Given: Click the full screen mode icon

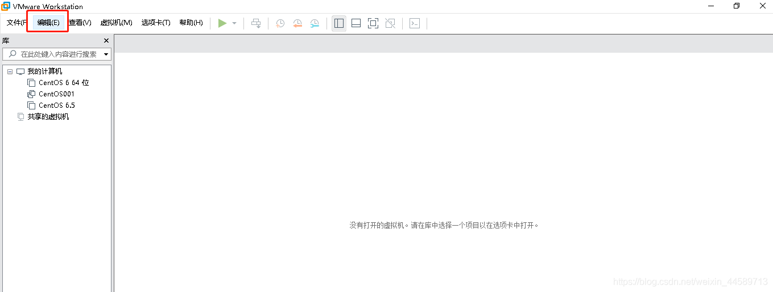Looking at the screenshot, I should 373,23.
